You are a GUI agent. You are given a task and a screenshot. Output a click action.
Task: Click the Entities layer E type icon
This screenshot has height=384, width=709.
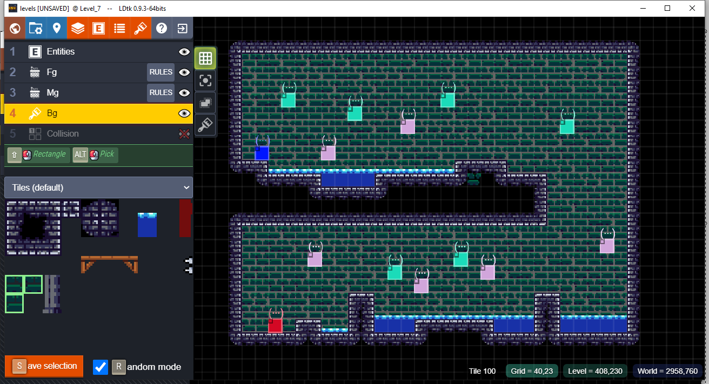(x=35, y=52)
